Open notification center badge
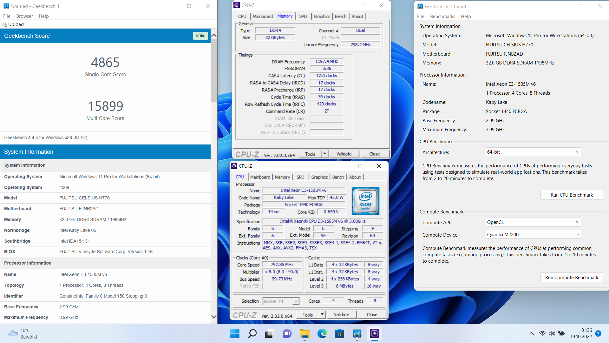The image size is (609, 343). pos(598,333)
